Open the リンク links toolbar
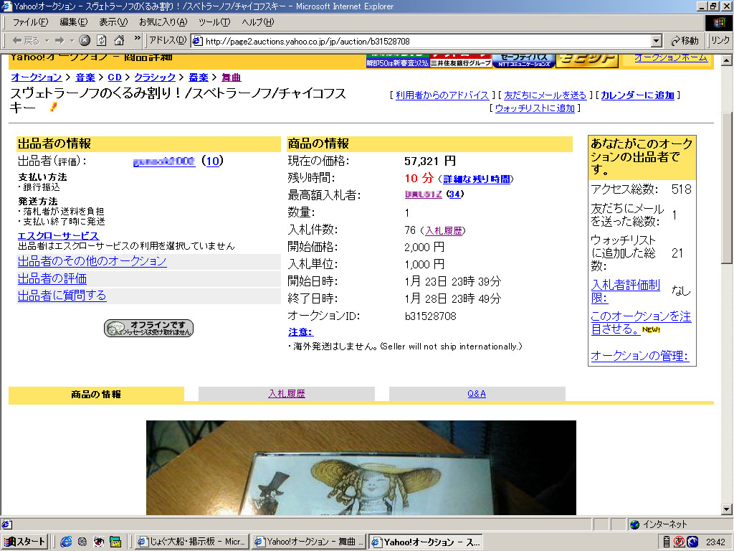The width and height of the screenshot is (734, 551). [720, 41]
